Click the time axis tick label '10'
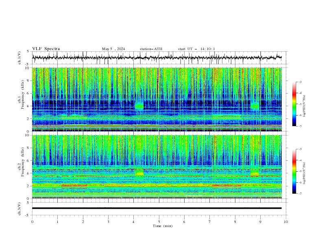The width and height of the screenshot is (322, 249). 286,222
